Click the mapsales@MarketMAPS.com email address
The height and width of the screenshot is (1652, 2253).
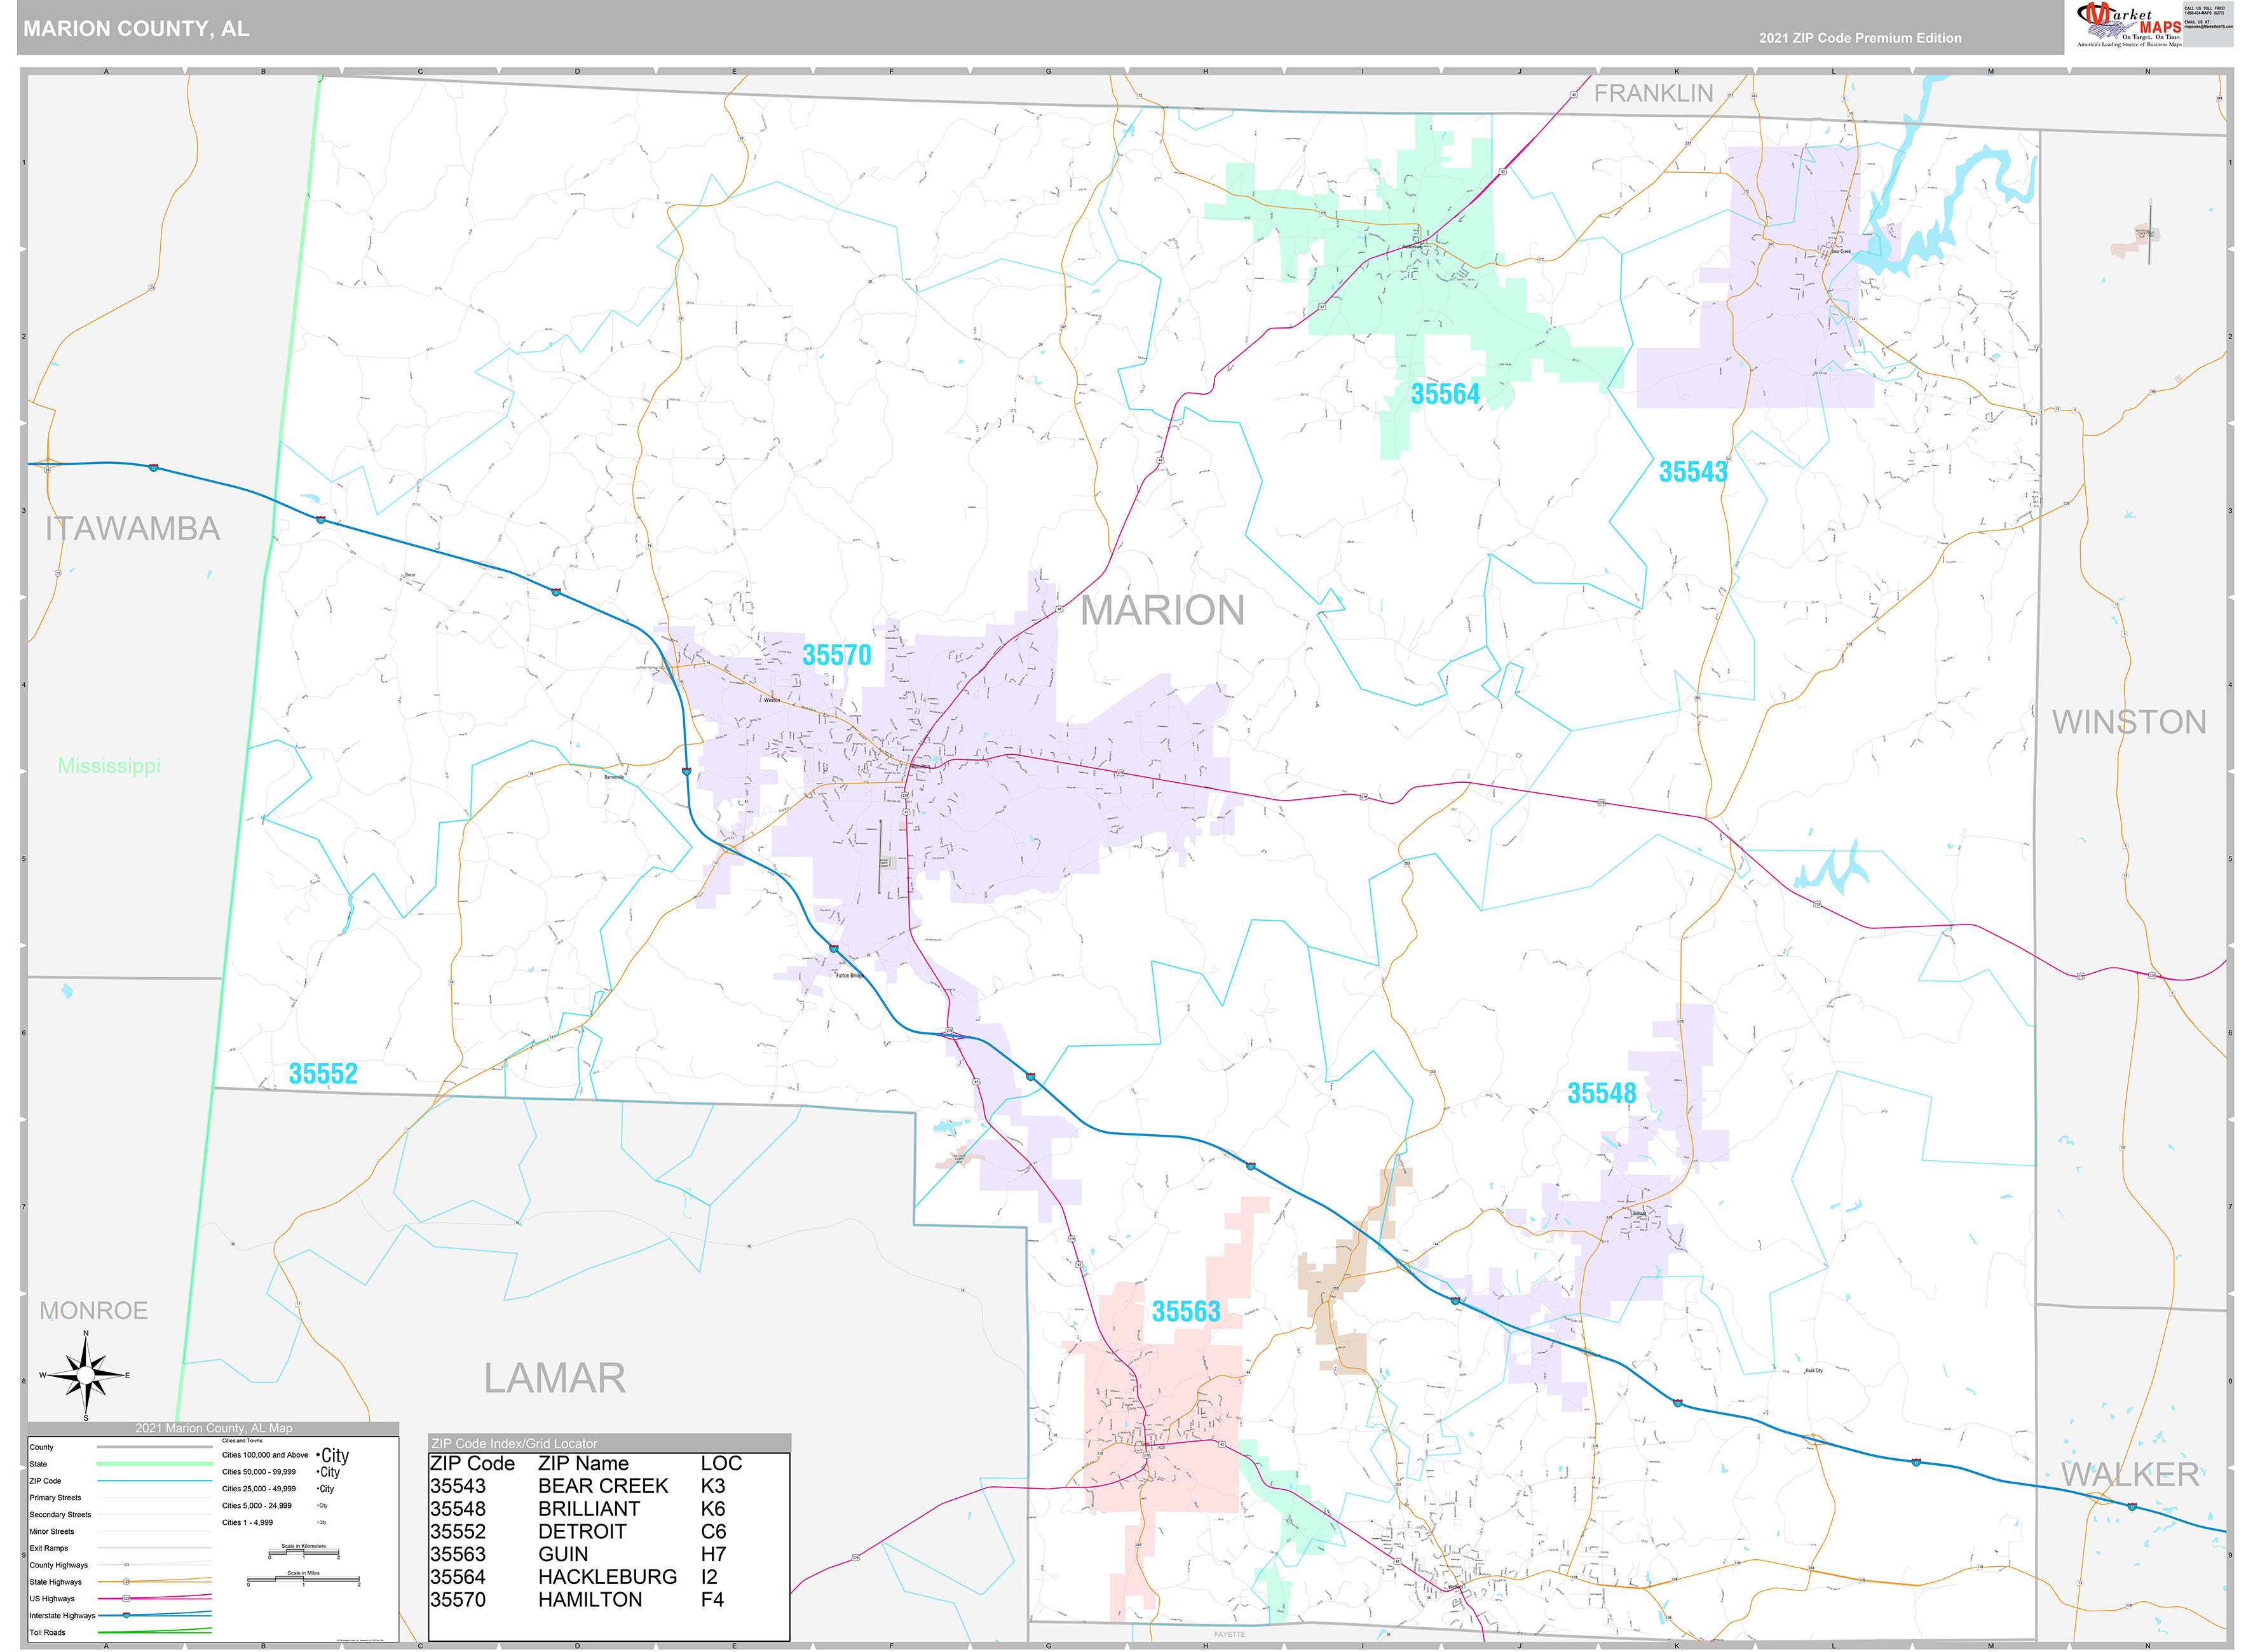[x=2210, y=27]
